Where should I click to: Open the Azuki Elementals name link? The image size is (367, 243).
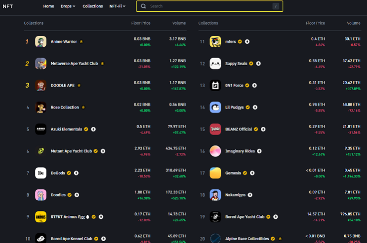[x=67, y=129]
